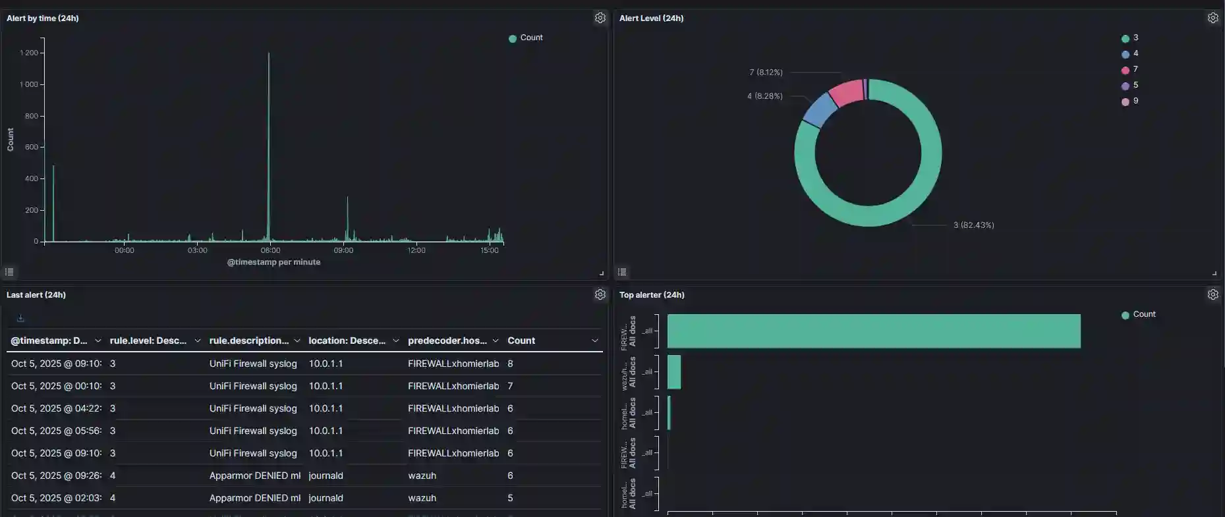This screenshot has width=1225, height=517.
Task: Click count value 5 in the 02:03 row
Action: click(x=510, y=498)
